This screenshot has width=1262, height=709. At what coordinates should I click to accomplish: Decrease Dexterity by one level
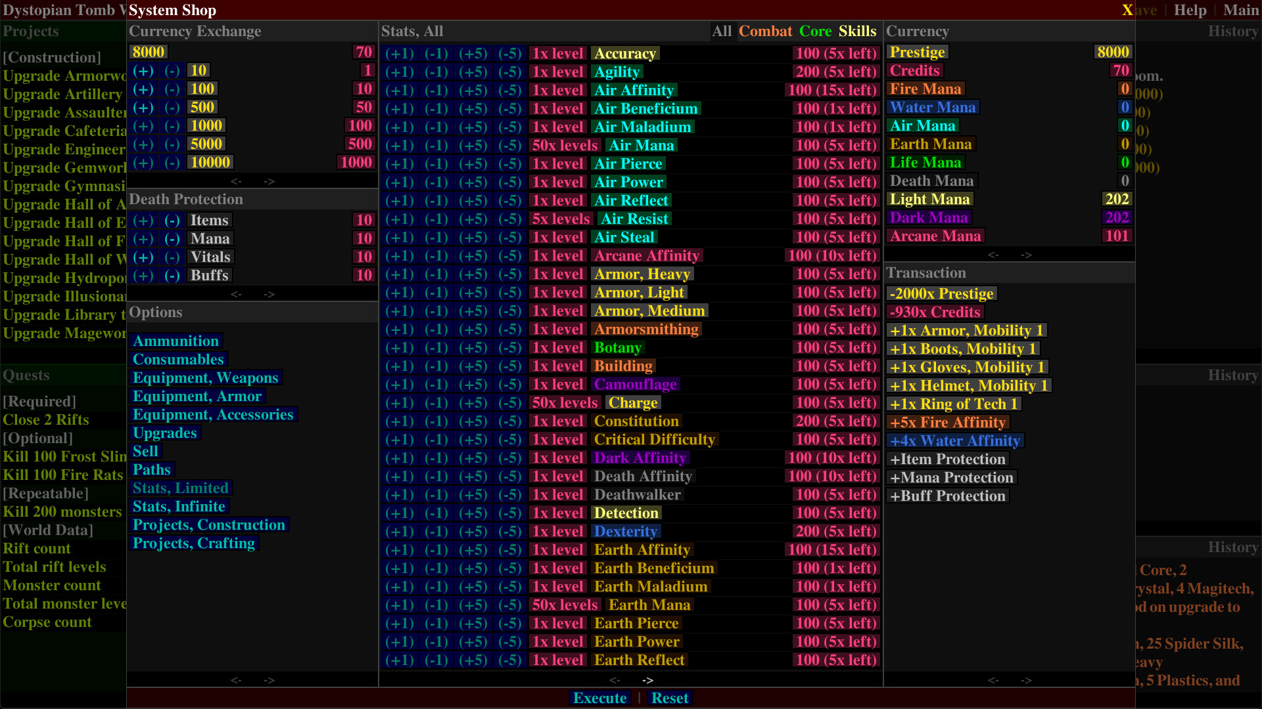coord(436,531)
